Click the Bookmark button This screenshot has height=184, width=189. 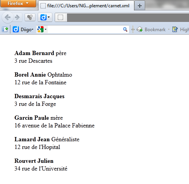(x=151, y=29)
